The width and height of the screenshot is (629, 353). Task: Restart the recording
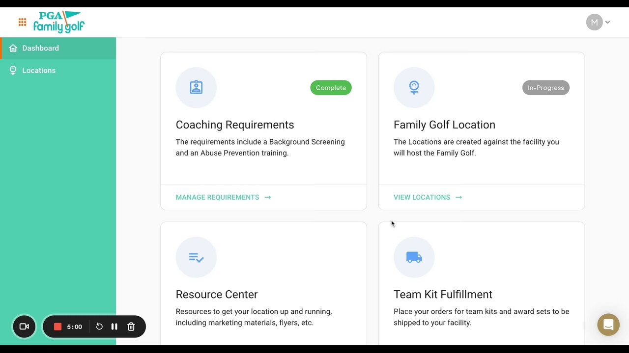click(99, 327)
